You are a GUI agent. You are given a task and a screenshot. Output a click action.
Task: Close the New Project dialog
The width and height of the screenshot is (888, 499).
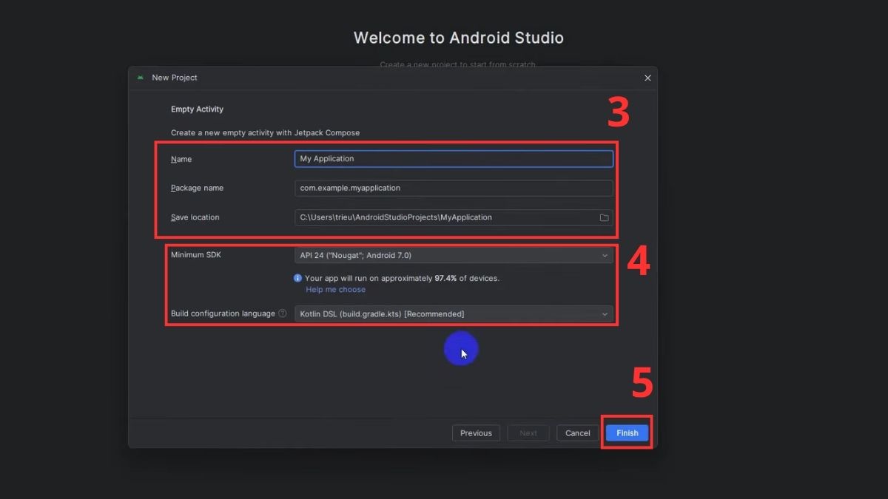coord(647,78)
